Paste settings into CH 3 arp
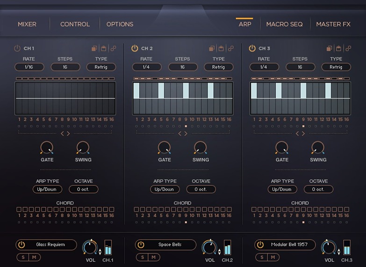Viewport: 366px width, 267px height. (x=338, y=48)
